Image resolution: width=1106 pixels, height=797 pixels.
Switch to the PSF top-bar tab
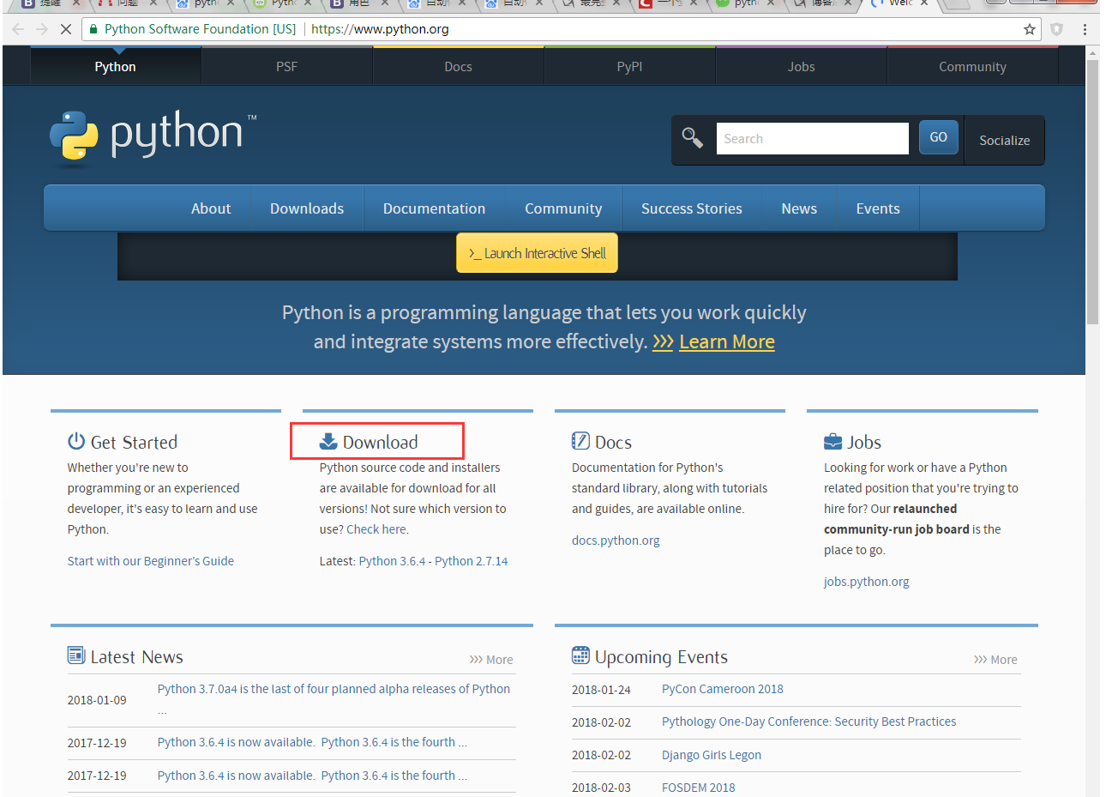pos(287,66)
